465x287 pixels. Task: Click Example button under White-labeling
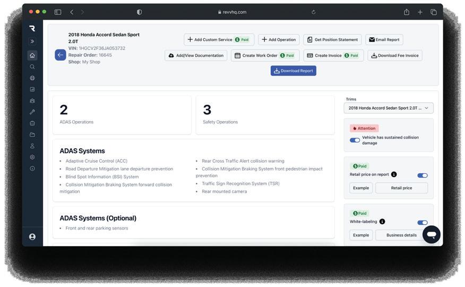361,235
